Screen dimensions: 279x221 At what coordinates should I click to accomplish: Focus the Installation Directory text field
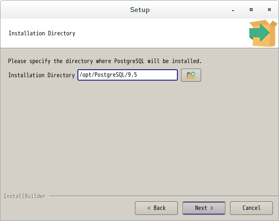pos(128,75)
